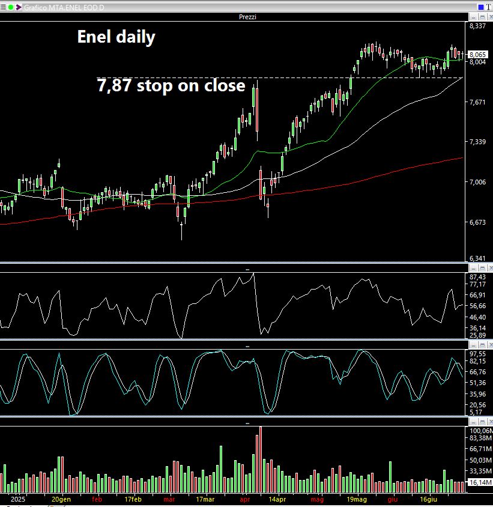Screen dimensions: 493x507
Task: Maximize the Prezzi price panel
Action: coord(482,17)
